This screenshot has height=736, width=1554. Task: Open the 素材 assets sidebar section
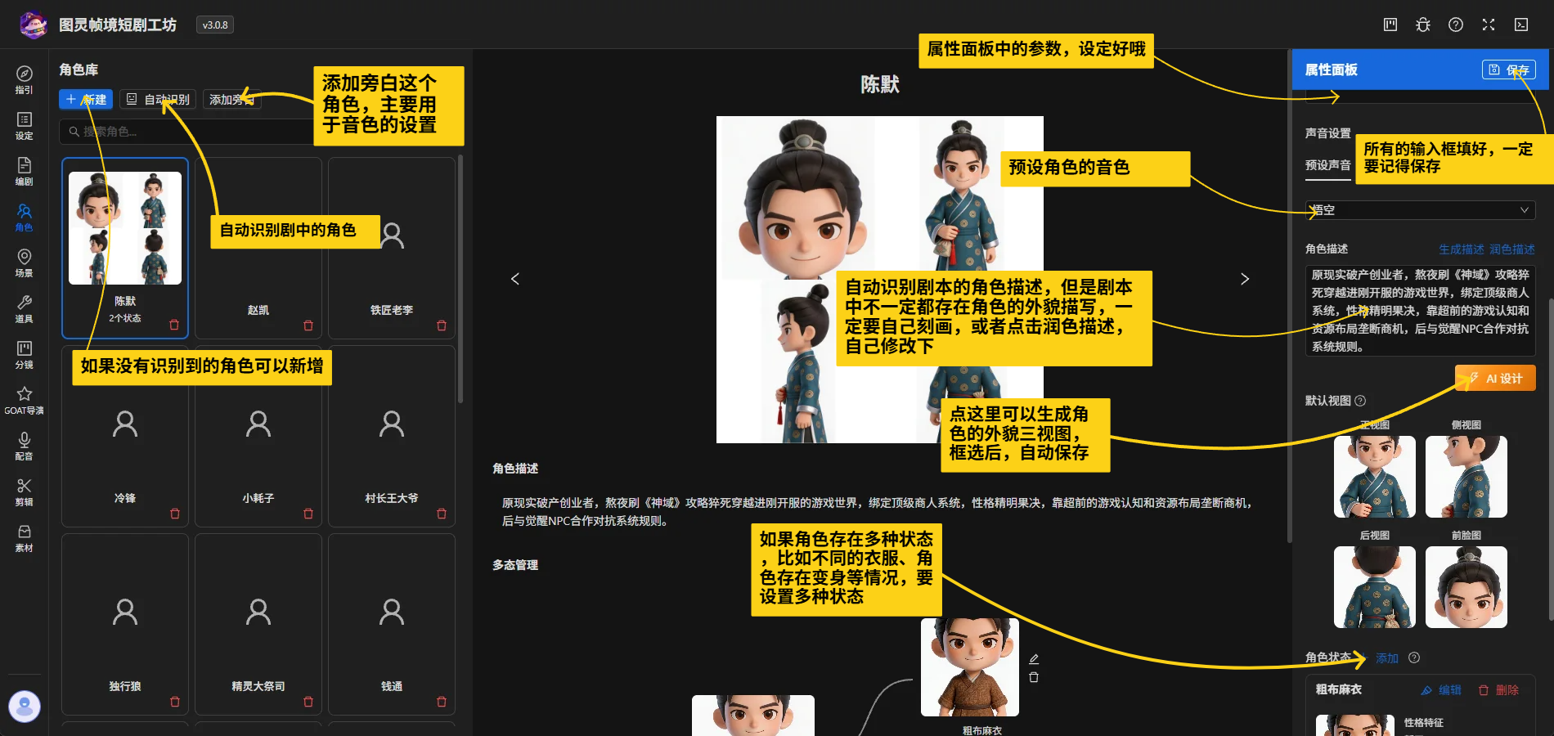25,538
